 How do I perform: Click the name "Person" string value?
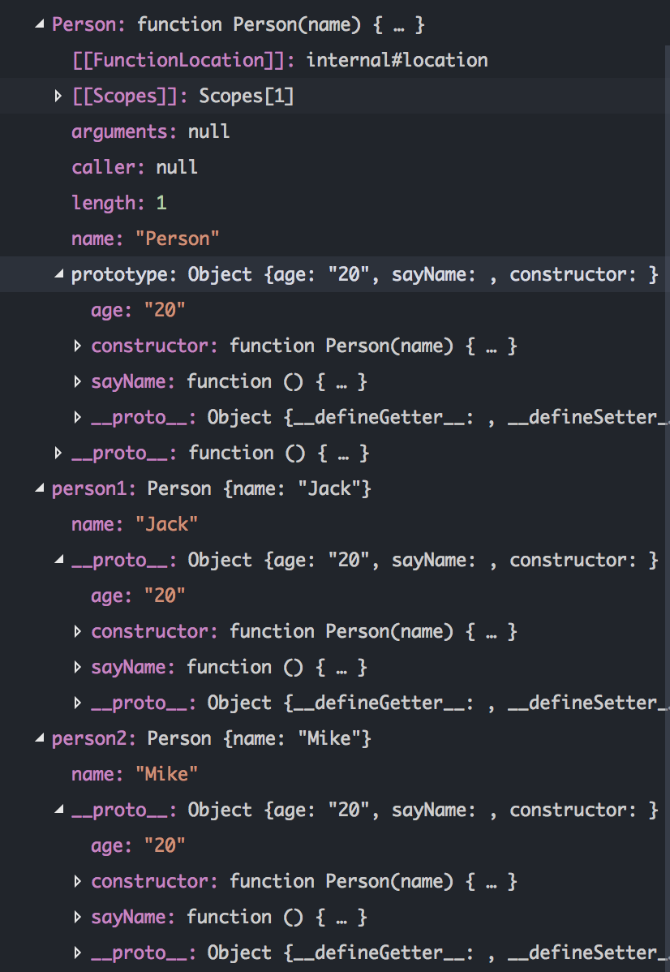click(178, 239)
